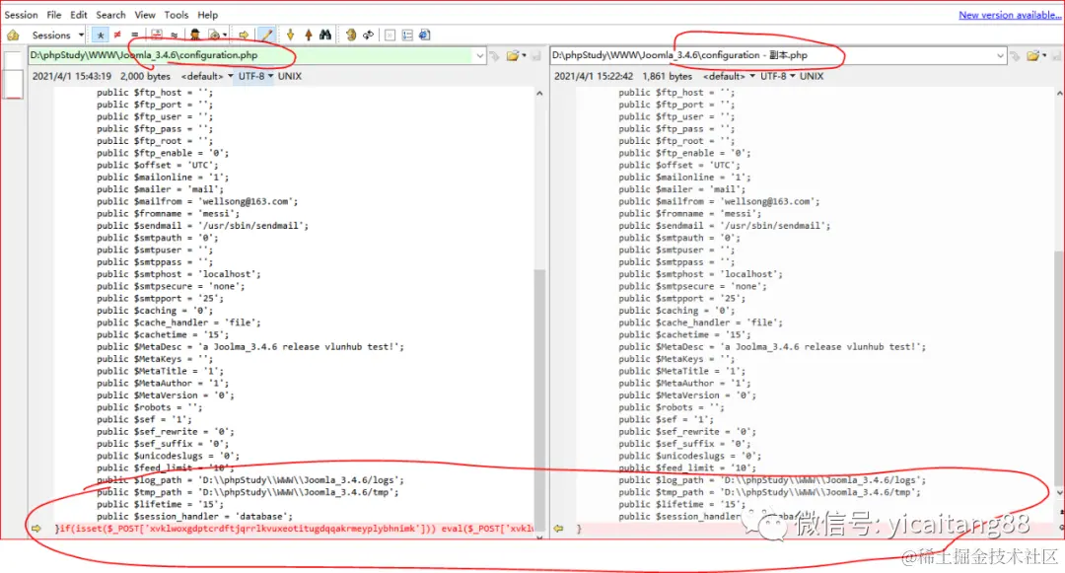The image size is (1065, 573).
Task: Select left line with eval($_POST code
Action: pyautogui.click(x=294, y=529)
